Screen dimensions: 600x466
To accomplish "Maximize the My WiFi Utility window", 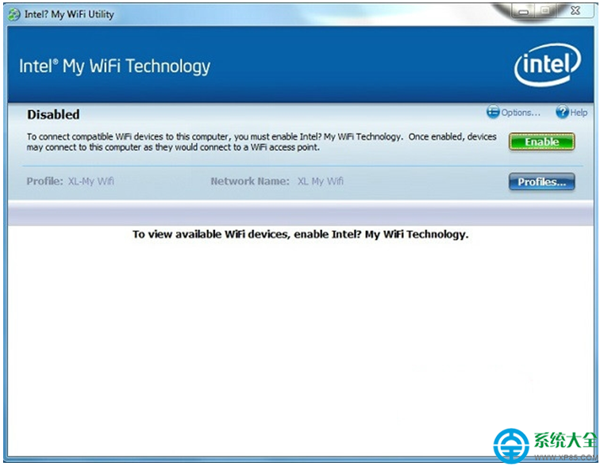I will (546, 11).
